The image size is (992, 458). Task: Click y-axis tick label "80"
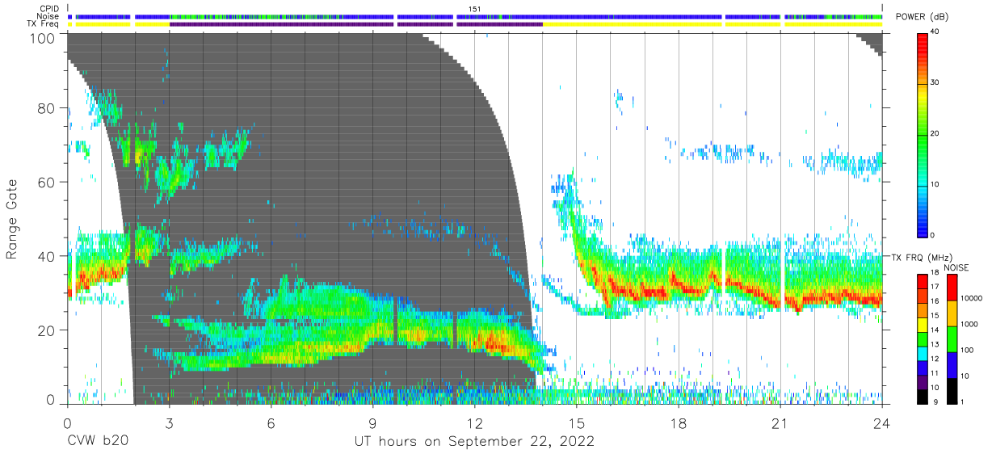coord(48,108)
